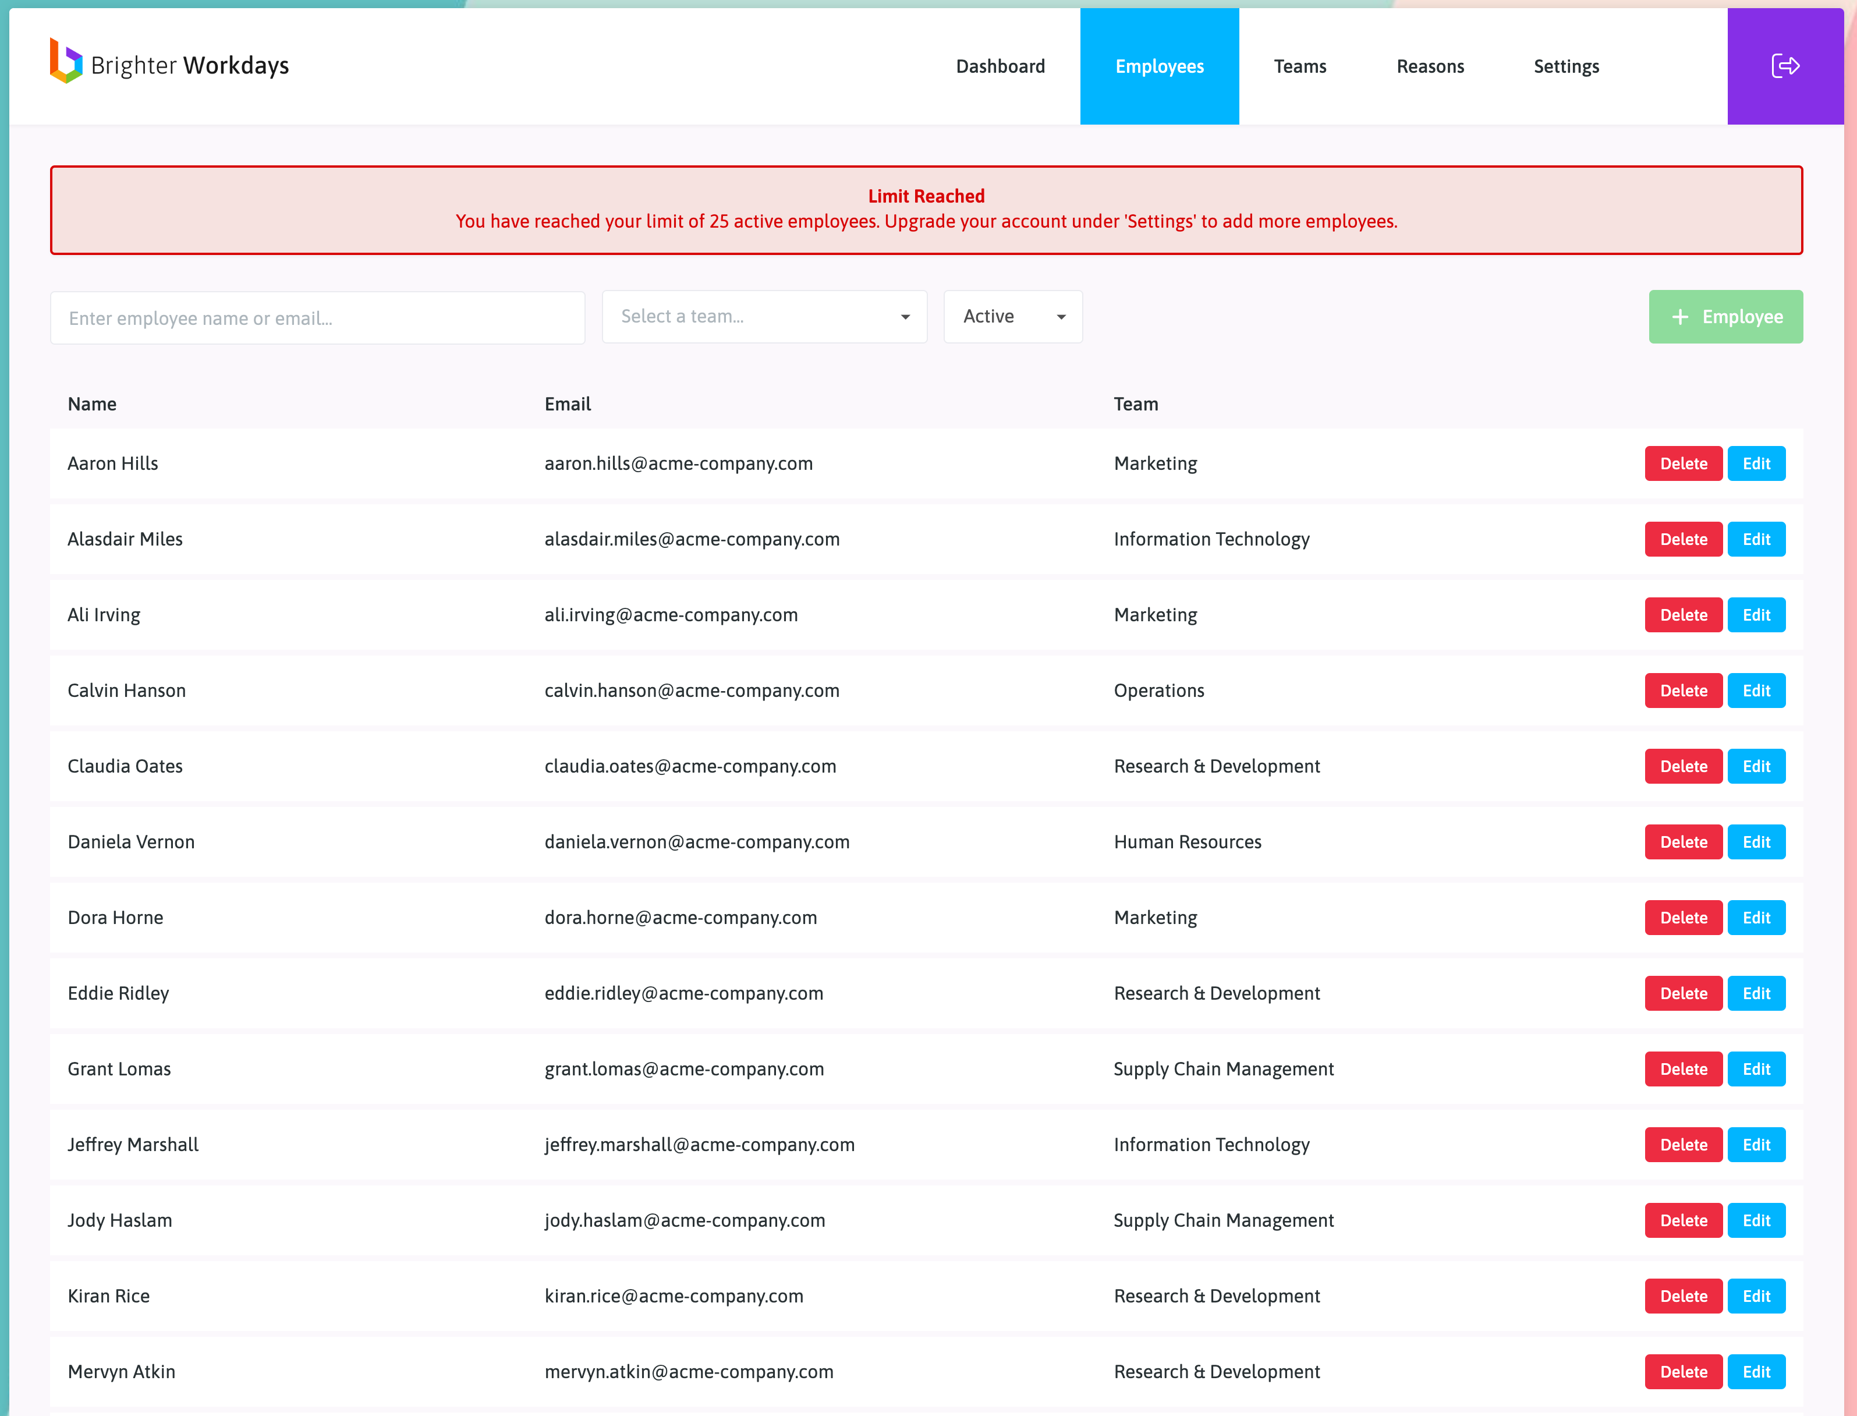Image resolution: width=1857 pixels, height=1416 pixels.
Task: Delete employee Alasdair Miles
Action: (x=1682, y=539)
